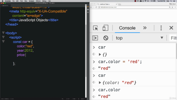Open the Help menu
The image size is (177, 100).
point(49,1)
